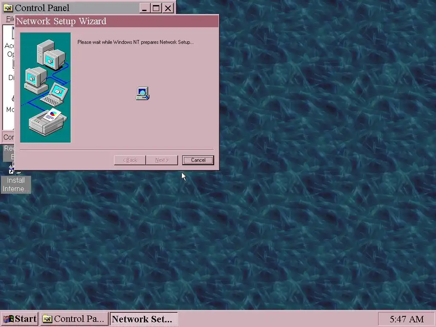Close the Control Panel window
This screenshot has height=327, width=436.
tap(168, 8)
